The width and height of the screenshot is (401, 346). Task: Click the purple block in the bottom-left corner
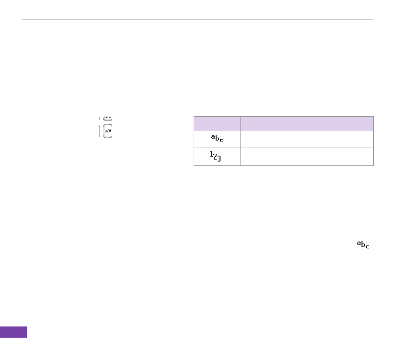tap(13, 332)
